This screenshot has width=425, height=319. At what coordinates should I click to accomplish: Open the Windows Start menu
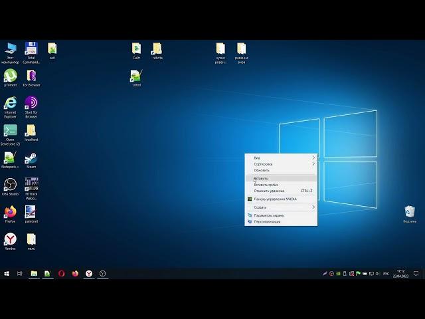[x=7, y=273]
